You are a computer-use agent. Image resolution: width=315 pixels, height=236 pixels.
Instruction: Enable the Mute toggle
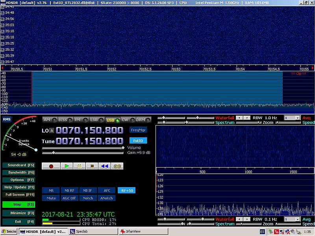tap(51, 198)
